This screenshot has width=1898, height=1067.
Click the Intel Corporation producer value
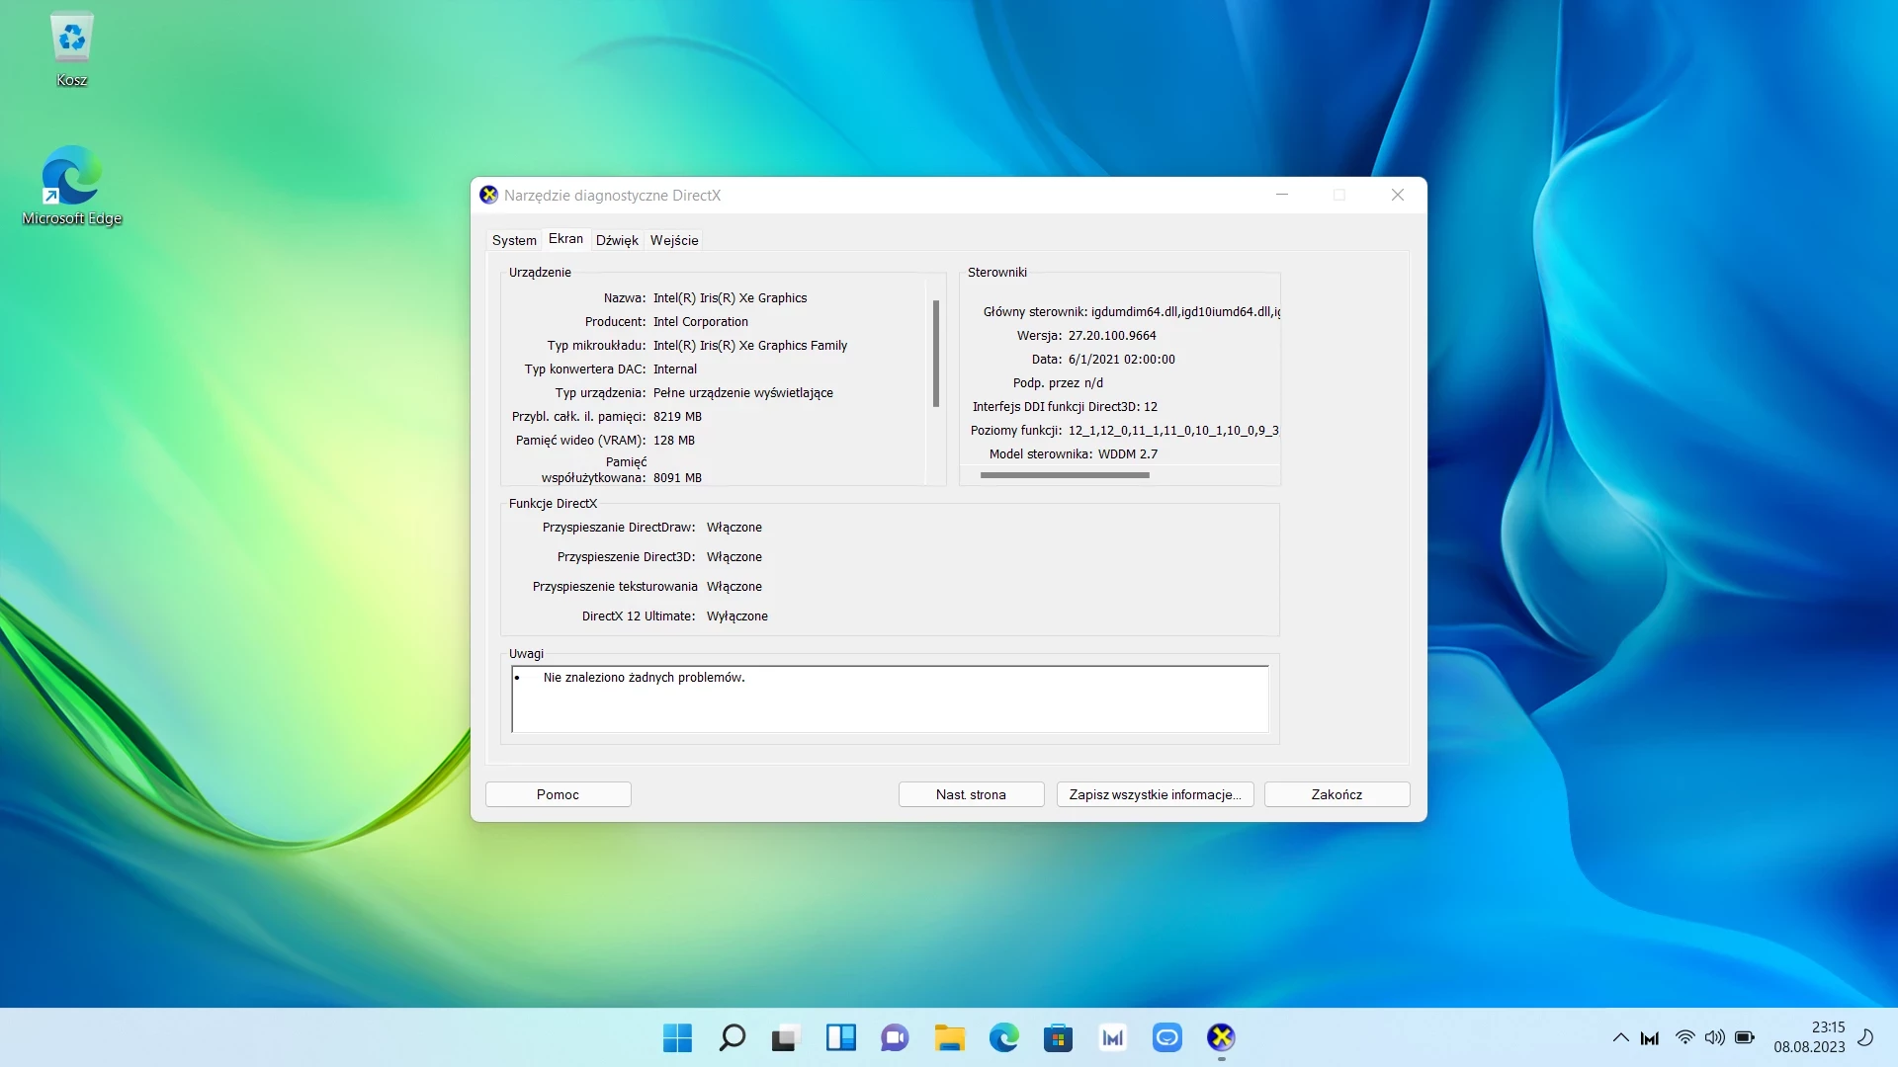pos(700,322)
